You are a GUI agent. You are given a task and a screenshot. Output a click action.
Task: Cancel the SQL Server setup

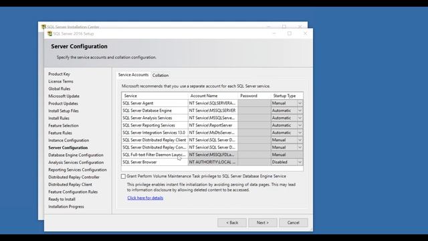pos(294,223)
